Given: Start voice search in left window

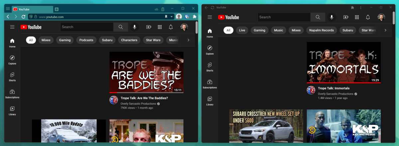Looking at the screenshot, I should click(x=135, y=27).
